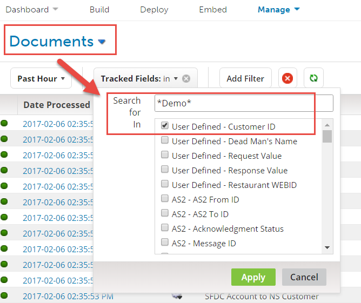
Task: Enable AS2 - Message ID checkbox
Action: click(165, 243)
